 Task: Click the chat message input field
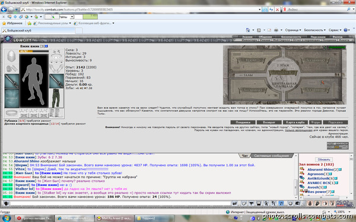click(x=120, y=204)
